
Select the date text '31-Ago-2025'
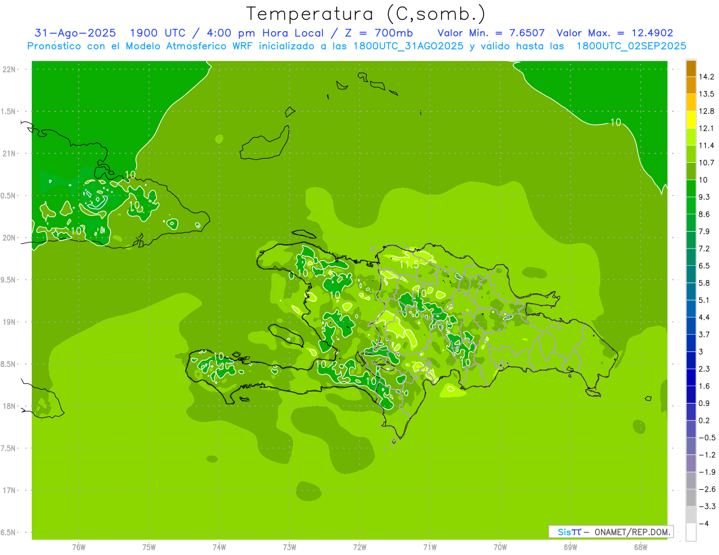click(75, 33)
